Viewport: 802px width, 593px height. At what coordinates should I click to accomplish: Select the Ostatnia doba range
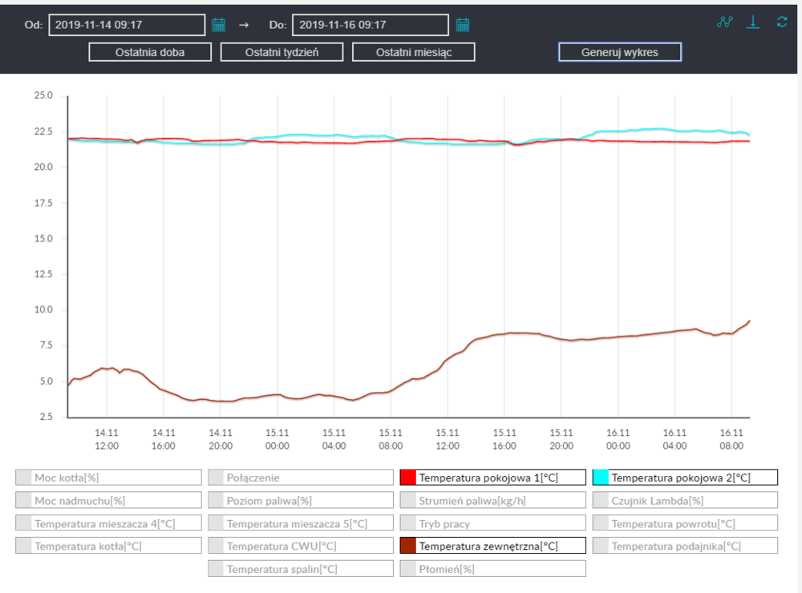tap(150, 52)
